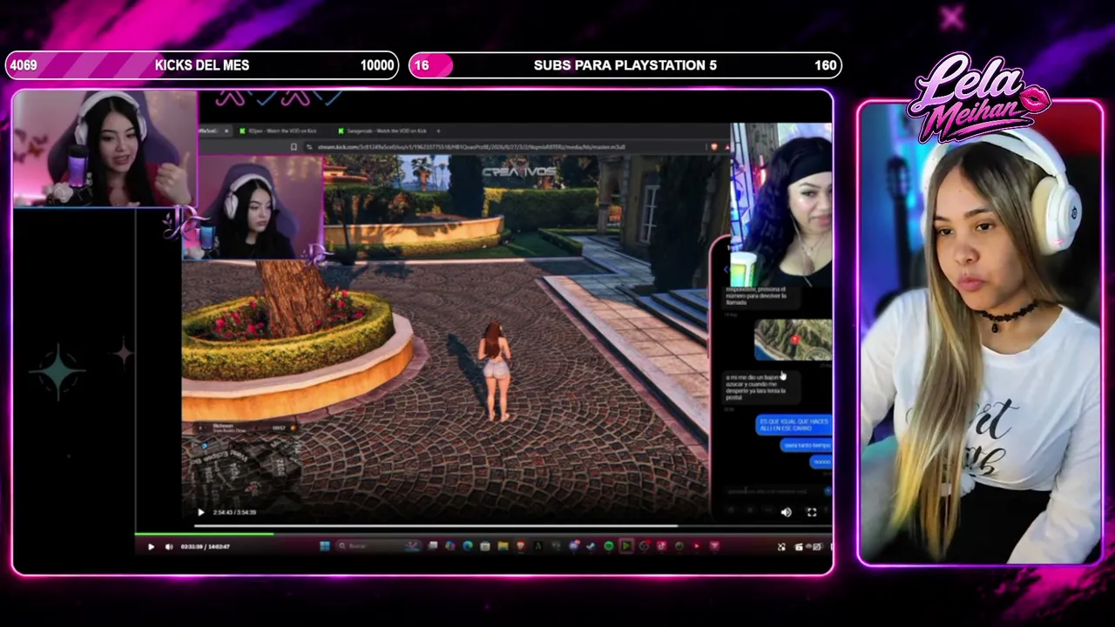Open Brave Shields icon in address bar

tap(714, 147)
